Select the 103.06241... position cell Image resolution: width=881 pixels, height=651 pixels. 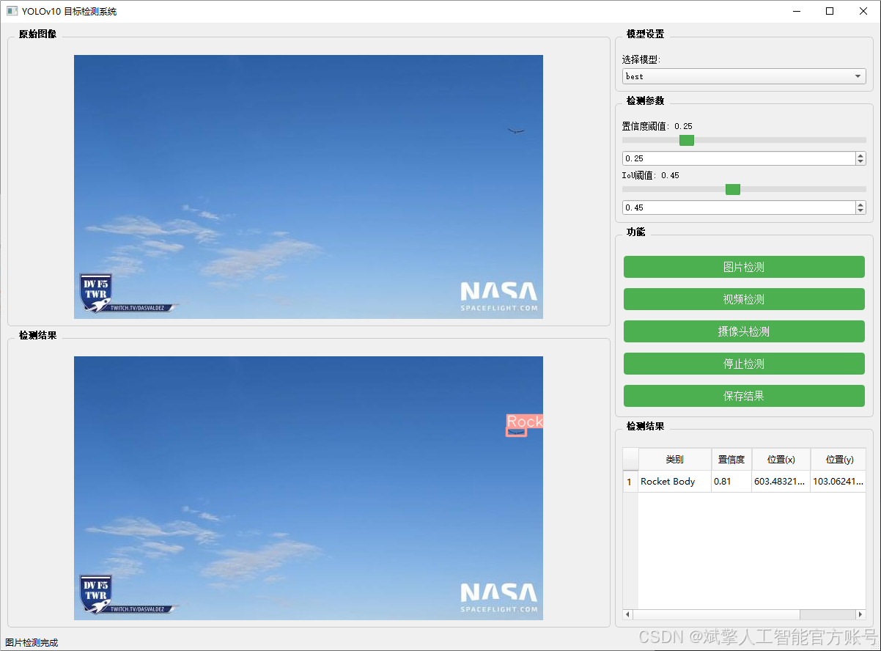(x=838, y=482)
